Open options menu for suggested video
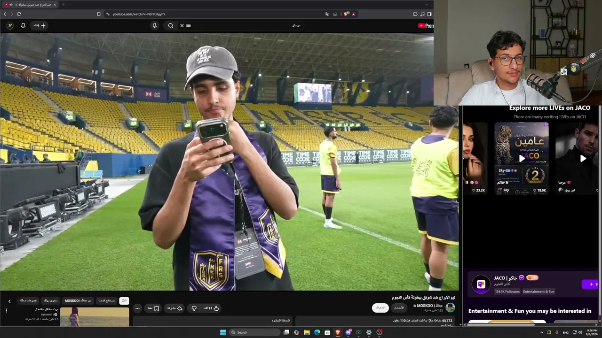Viewport: 602px width, 338px height. point(6,310)
